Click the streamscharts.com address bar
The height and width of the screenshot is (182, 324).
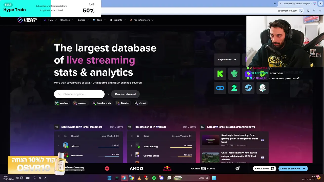pyautogui.click(x=287, y=11)
